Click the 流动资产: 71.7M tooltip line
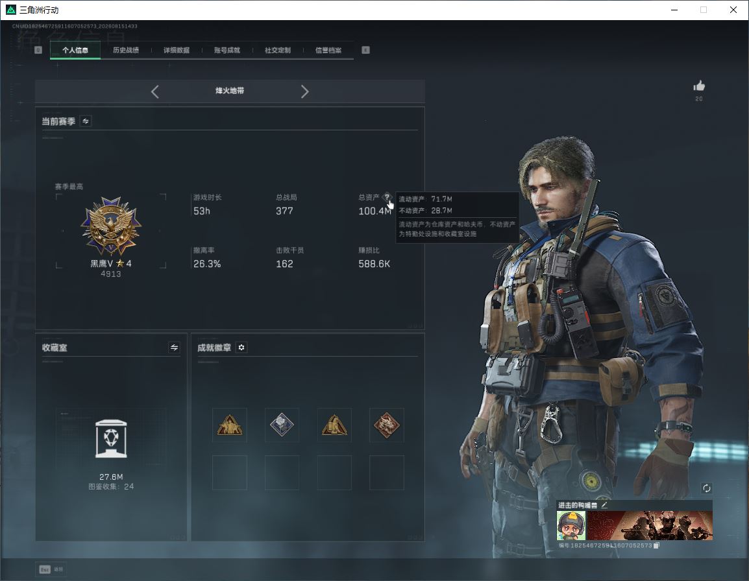This screenshot has height=581, width=749. point(425,199)
